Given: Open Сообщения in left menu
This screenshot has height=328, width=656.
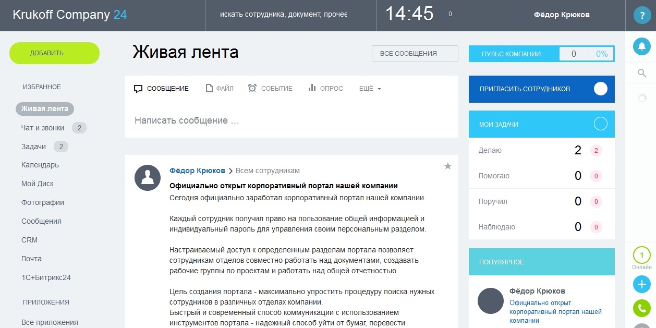Looking at the screenshot, I should click(x=41, y=222).
